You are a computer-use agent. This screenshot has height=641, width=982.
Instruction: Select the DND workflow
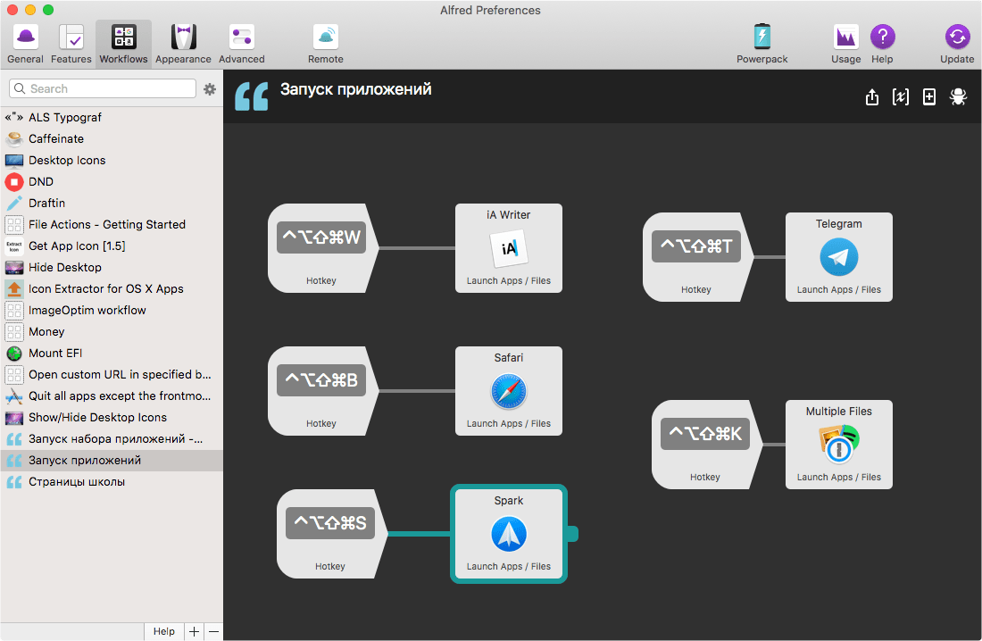[x=112, y=182]
